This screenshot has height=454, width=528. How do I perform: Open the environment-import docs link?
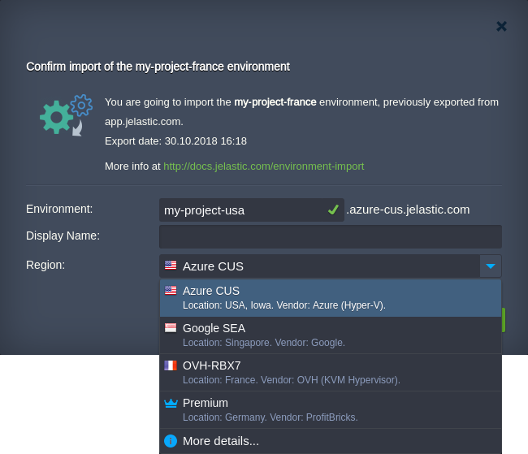coord(264,166)
